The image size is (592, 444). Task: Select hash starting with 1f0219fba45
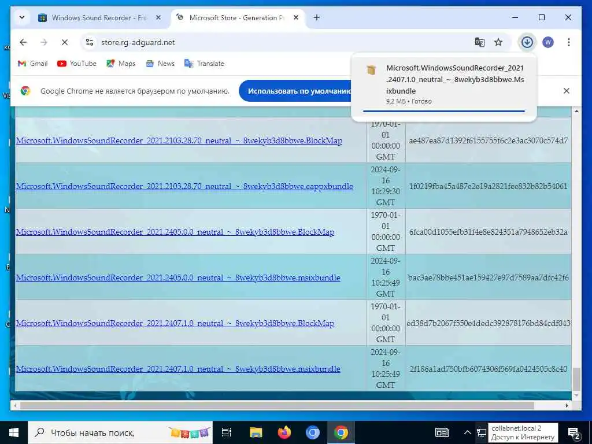tap(488, 186)
